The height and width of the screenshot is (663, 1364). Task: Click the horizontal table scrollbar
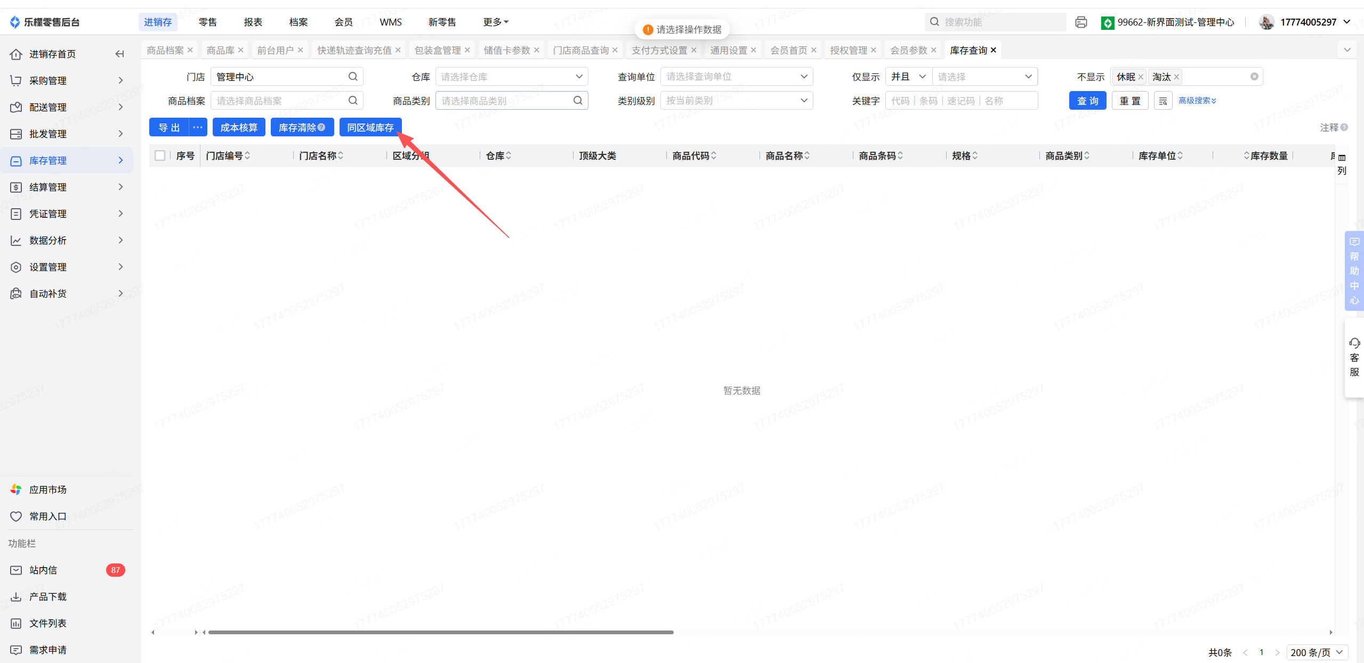tap(441, 632)
